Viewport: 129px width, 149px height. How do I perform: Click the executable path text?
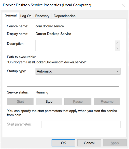click(x=47, y=62)
